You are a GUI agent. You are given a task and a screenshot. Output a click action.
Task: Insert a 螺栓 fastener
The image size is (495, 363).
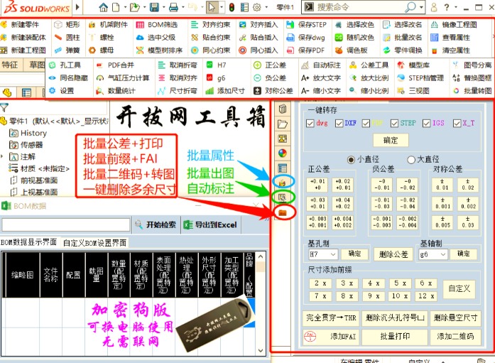click(x=101, y=38)
